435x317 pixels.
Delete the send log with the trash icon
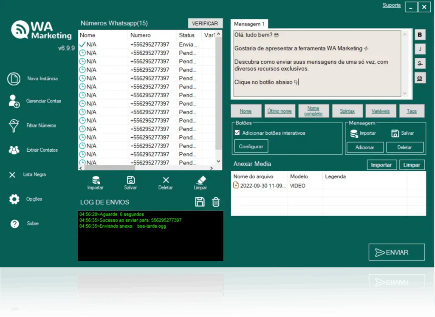(216, 202)
